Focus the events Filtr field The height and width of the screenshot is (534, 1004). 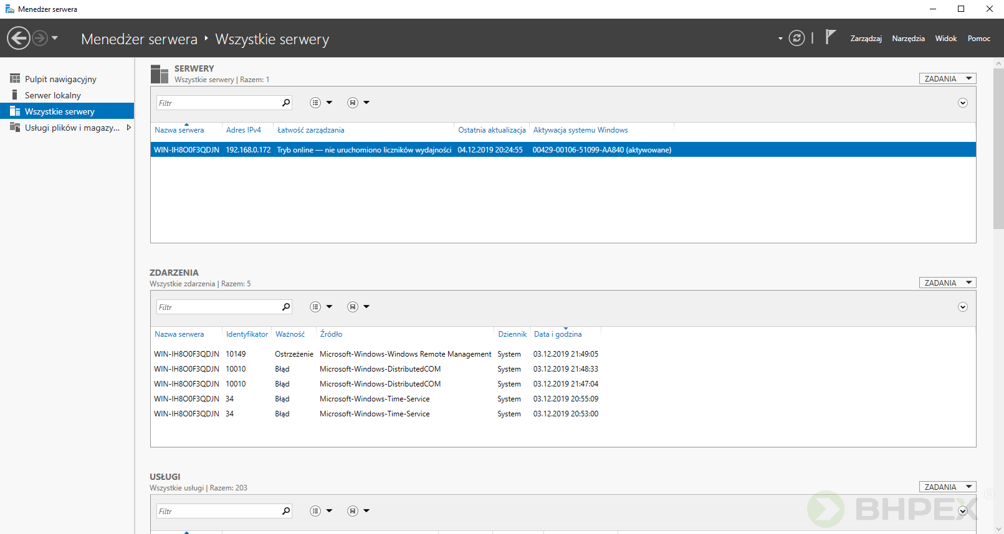[218, 307]
